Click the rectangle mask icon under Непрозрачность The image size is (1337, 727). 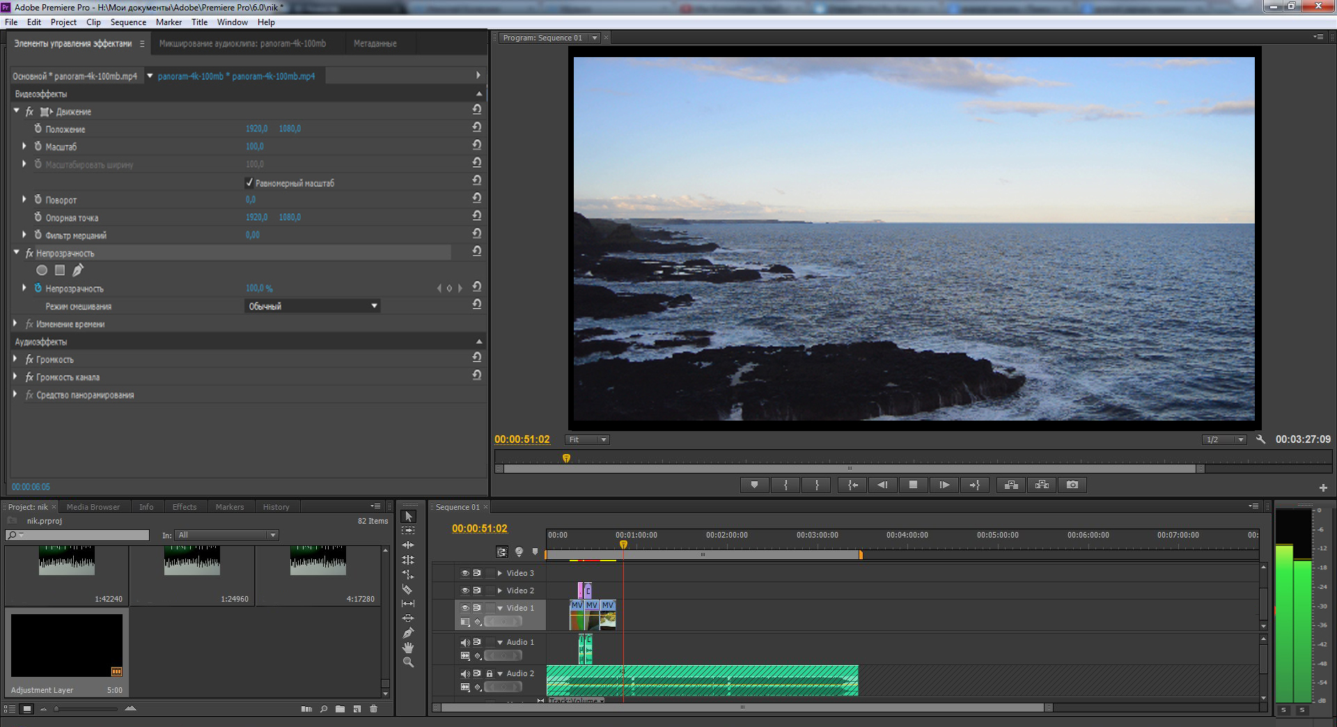60,270
